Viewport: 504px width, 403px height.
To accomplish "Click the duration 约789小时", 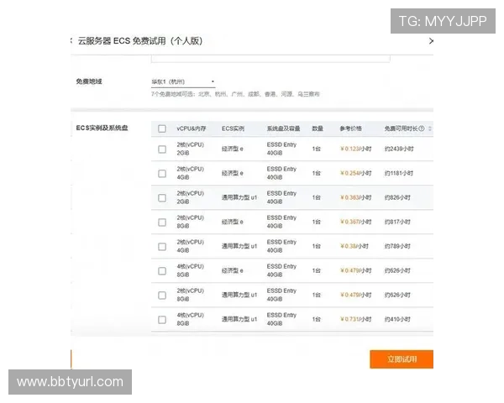I will (x=397, y=246).
